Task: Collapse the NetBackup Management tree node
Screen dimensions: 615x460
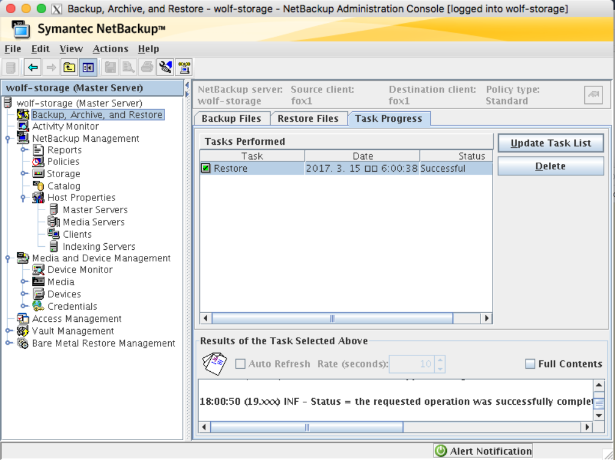Action: tap(6, 138)
